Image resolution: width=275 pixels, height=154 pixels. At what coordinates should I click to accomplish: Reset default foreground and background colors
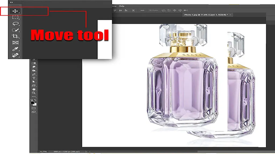pos(32,100)
